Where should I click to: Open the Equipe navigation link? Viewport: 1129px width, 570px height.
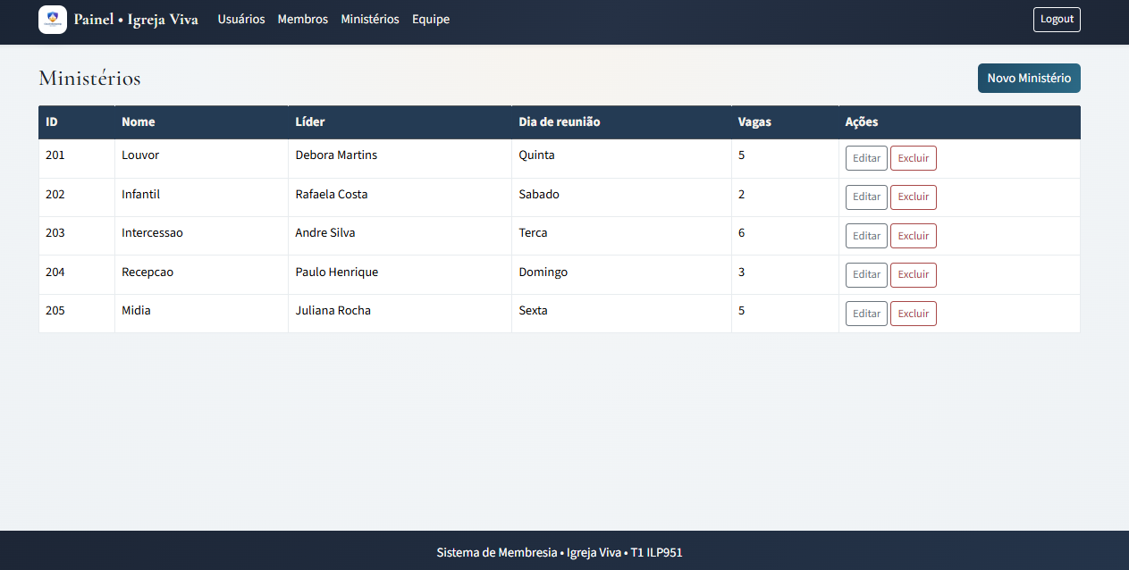click(431, 20)
